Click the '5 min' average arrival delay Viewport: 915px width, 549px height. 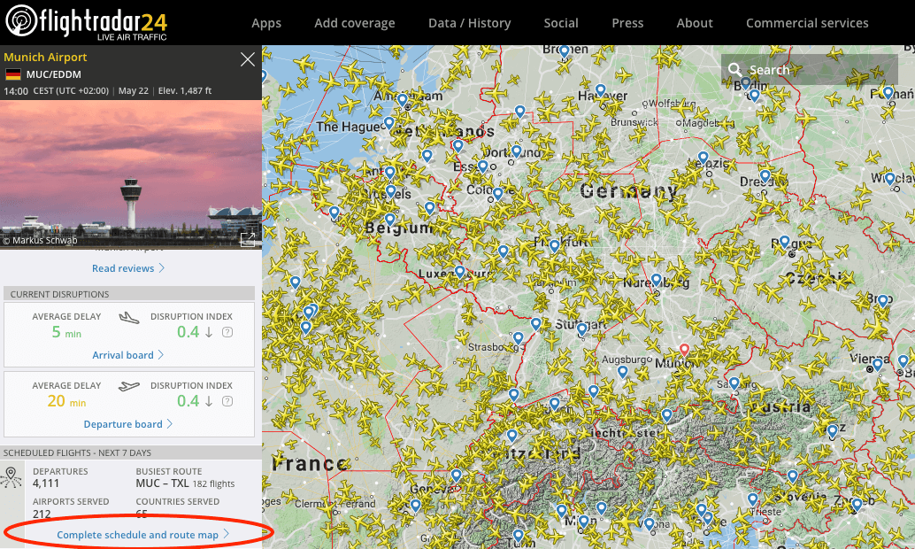coord(66,332)
